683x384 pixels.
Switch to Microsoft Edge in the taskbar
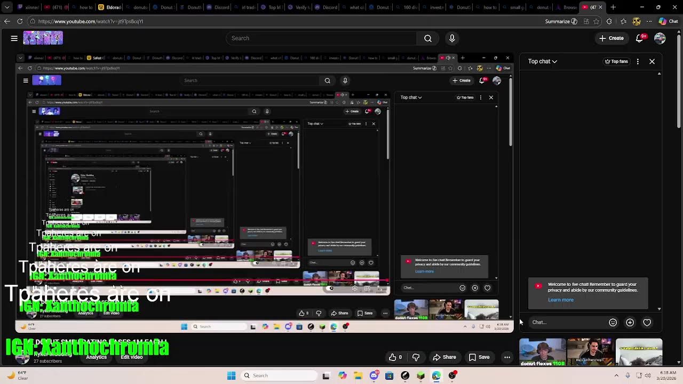[x=436, y=375]
